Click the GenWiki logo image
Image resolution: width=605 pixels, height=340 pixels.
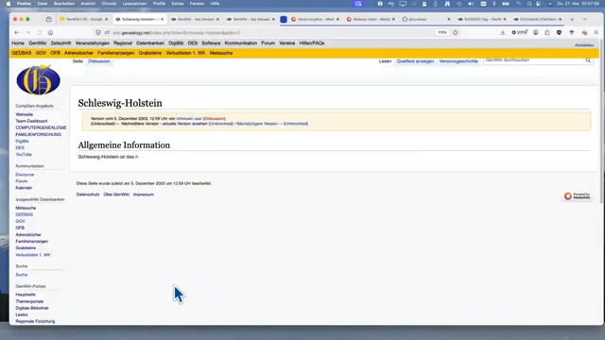click(38, 79)
